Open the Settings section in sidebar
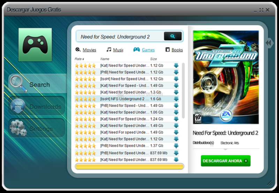The height and width of the screenshot is (193, 279). pyautogui.click(x=37, y=128)
